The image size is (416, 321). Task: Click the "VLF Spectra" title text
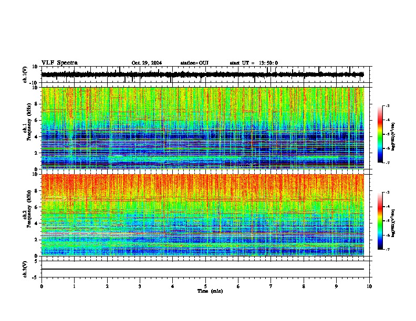(x=59, y=63)
